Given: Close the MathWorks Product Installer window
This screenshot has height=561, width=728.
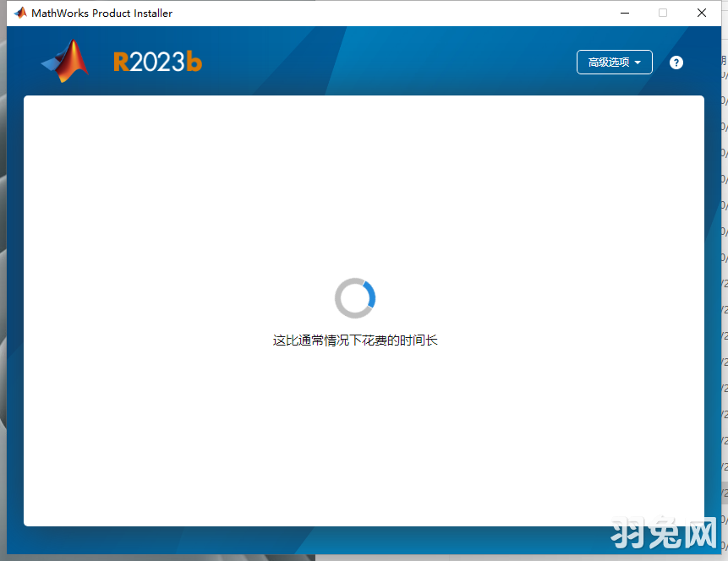Looking at the screenshot, I should (x=702, y=13).
